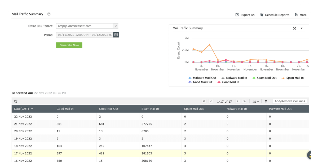Expand chart to full screen
Screen dimensions: 318x167
294,28
